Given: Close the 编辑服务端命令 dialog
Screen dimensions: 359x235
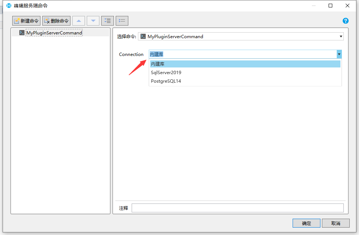Looking at the screenshot, I should pyautogui.click(x=348, y=6).
